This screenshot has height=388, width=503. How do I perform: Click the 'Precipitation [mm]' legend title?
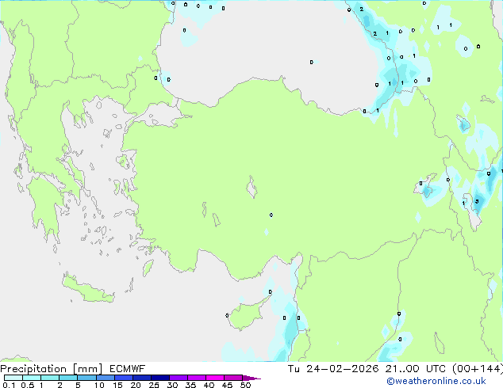(51, 369)
